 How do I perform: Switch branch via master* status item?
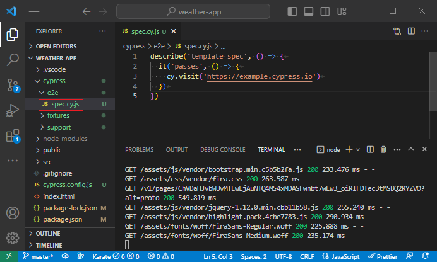(x=38, y=256)
